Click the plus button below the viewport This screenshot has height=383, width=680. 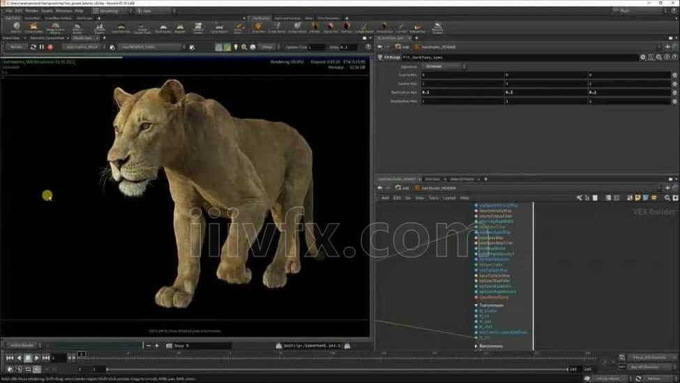pos(157,346)
